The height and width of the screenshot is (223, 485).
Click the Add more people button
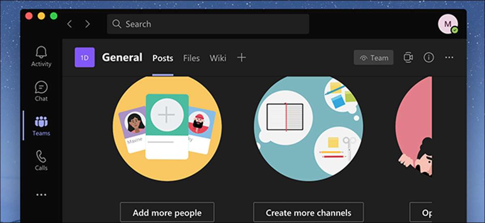pyautogui.click(x=167, y=213)
